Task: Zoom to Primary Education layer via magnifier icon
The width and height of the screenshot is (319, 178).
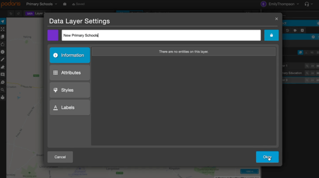Action: point(307,73)
